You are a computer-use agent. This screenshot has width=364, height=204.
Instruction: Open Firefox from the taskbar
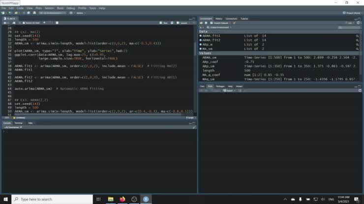[122, 199]
